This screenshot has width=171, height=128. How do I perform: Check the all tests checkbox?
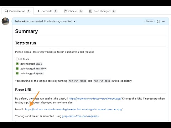(17, 59)
